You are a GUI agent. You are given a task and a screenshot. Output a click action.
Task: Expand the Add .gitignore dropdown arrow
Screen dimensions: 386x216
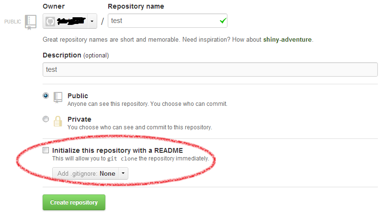pyautogui.click(x=123, y=173)
